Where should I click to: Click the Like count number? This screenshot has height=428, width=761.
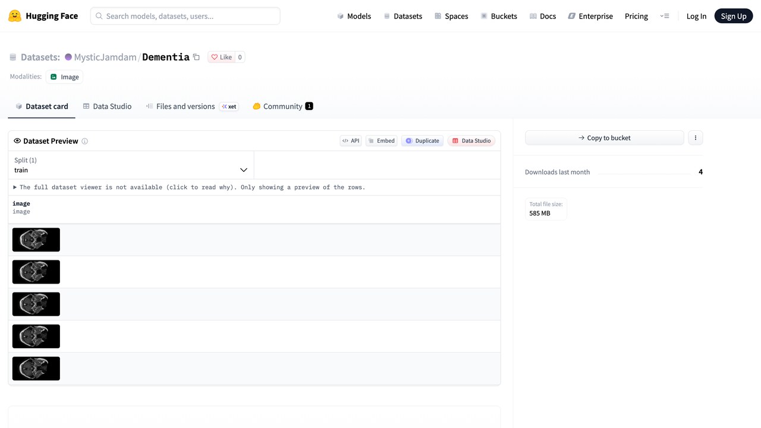click(x=240, y=57)
